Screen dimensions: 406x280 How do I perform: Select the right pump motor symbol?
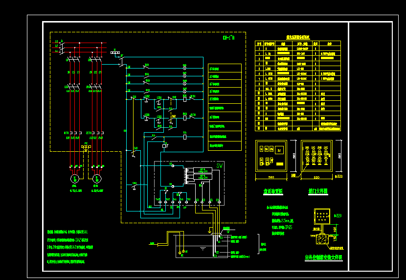tap(97, 179)
